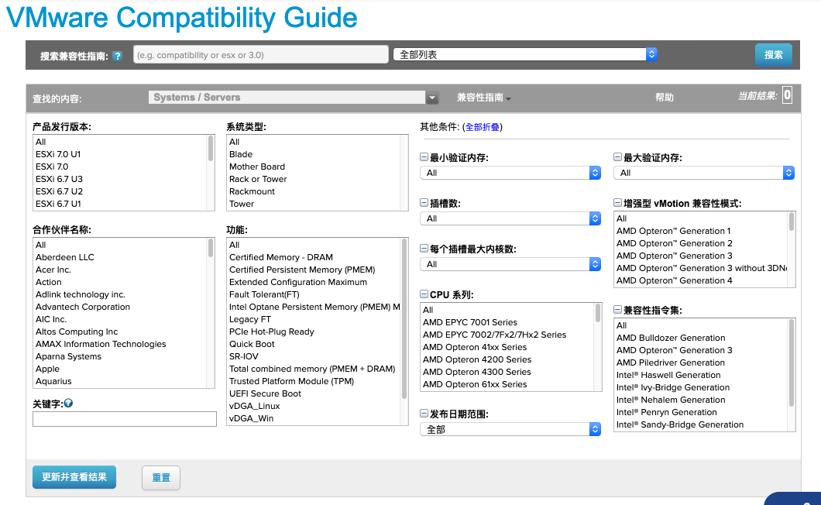Click the 关键字 keyword input field
The image size is (821, 505).
click(x=125, y=419)
